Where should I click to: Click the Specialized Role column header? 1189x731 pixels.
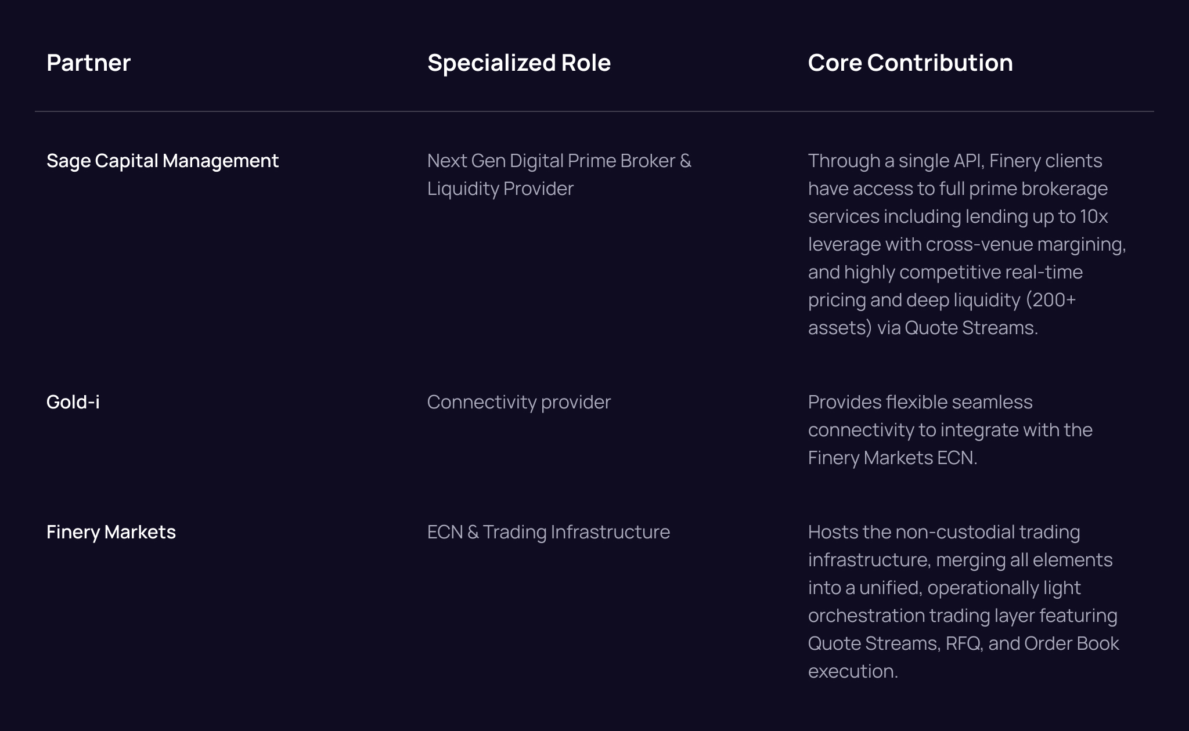[518, 63]
